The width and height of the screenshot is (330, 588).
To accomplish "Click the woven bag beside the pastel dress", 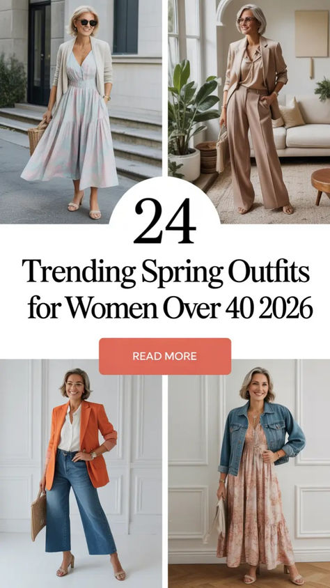I will (x=38, y=135).
